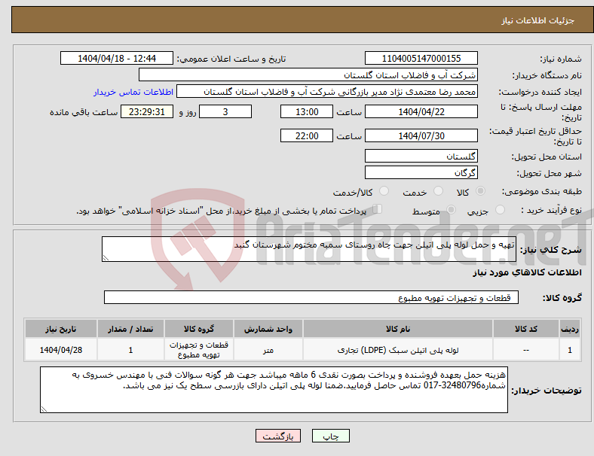Click the unit cell متر
This screenshot has height=456, width=594.
[268, 350]
